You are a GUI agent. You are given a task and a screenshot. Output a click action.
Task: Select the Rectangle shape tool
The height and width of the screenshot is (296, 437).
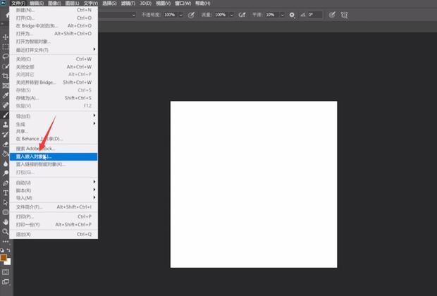pos(6,212)
